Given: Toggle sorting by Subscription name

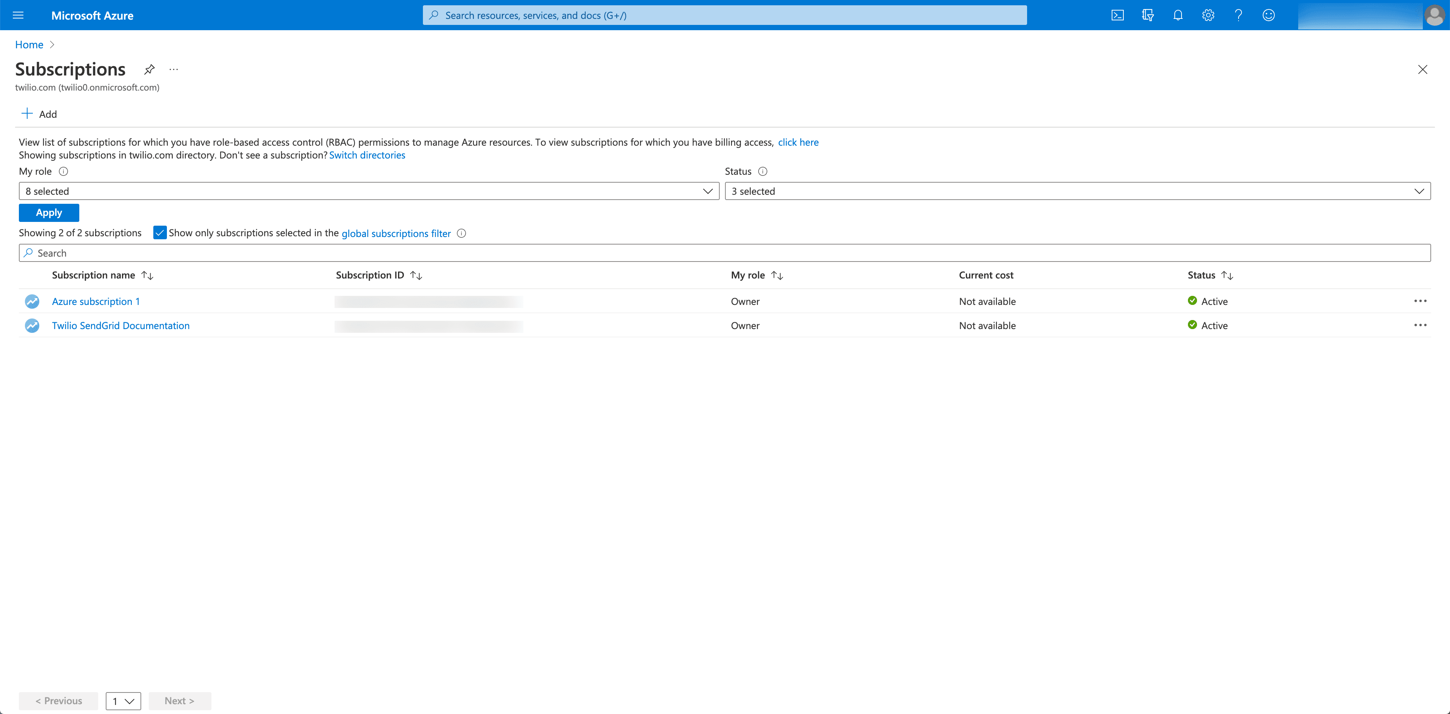Looking at the screenshot, I should tap(147, 275).
